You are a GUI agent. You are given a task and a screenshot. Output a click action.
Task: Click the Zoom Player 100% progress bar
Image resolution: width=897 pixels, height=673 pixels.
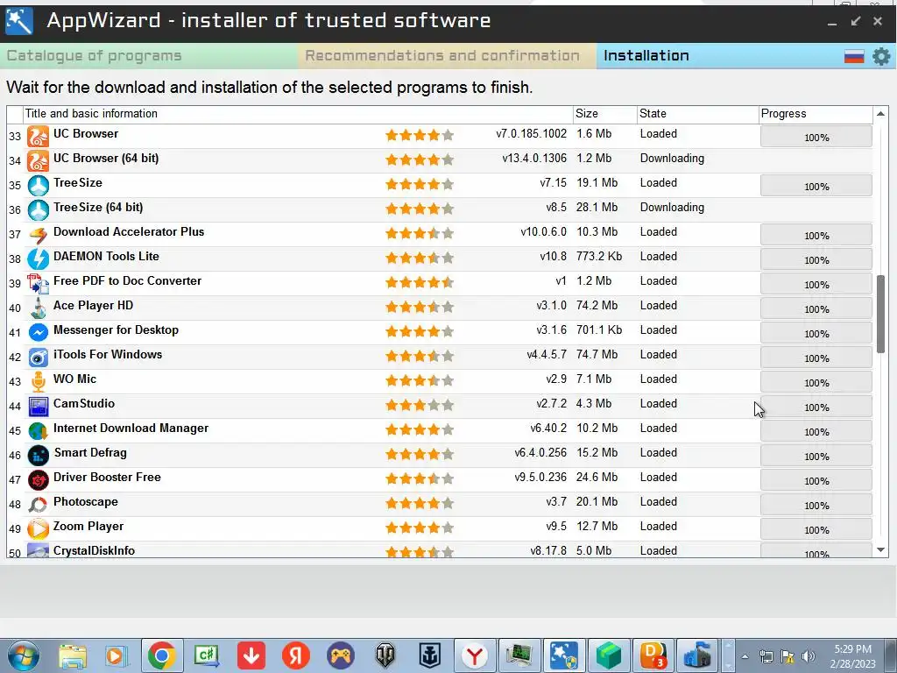[x=816, y=529]
